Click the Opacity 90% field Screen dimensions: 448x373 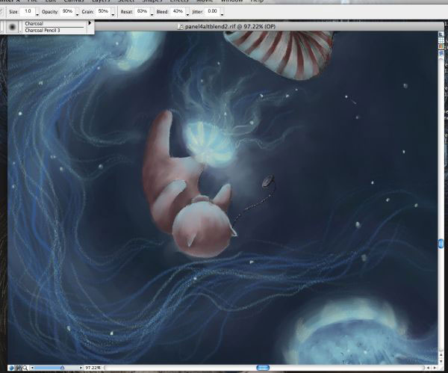click(x=67, y=11)
